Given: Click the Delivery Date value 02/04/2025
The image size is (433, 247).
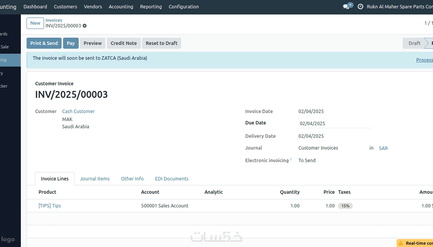Looking at the screenshot, I should click(x=311, y=136).
